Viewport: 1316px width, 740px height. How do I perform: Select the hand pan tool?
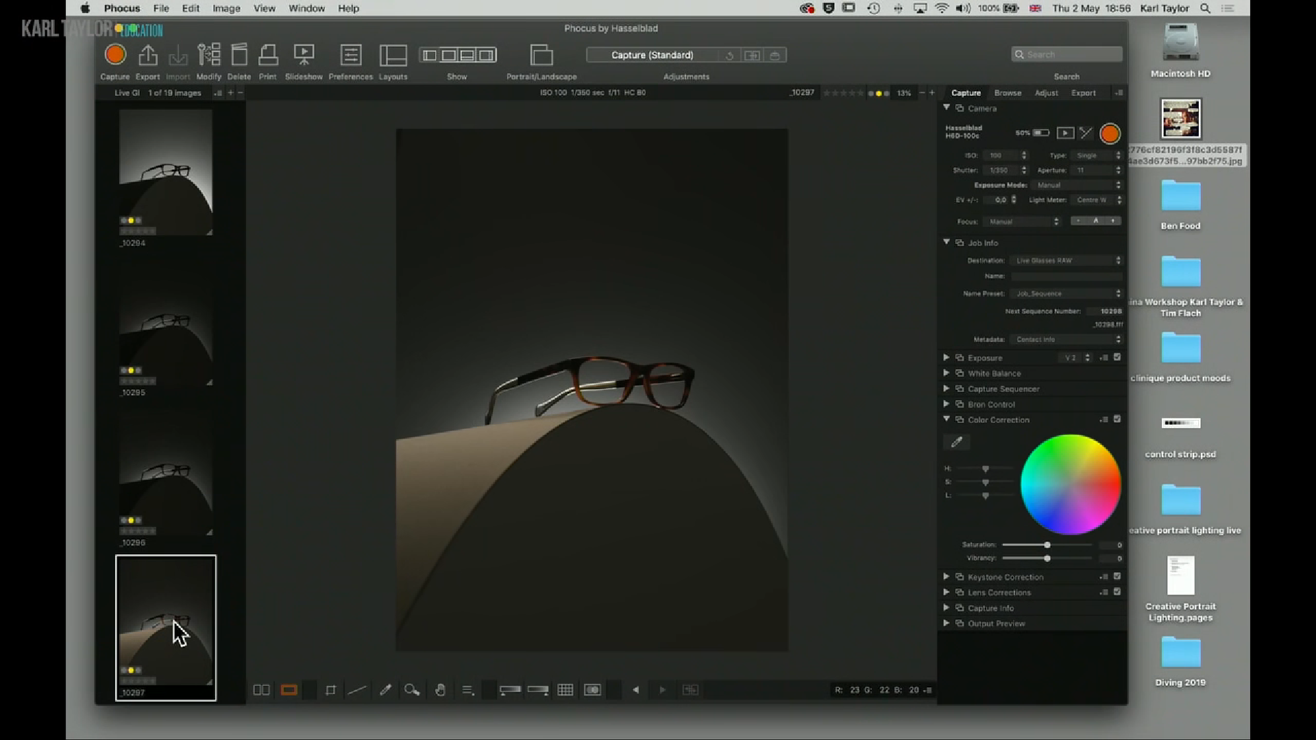tap(440, 690)
